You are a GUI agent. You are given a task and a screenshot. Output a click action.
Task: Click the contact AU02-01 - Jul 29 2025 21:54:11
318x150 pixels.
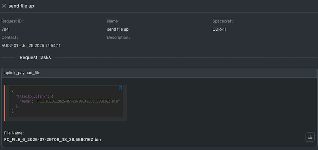(x=31, y=46)
